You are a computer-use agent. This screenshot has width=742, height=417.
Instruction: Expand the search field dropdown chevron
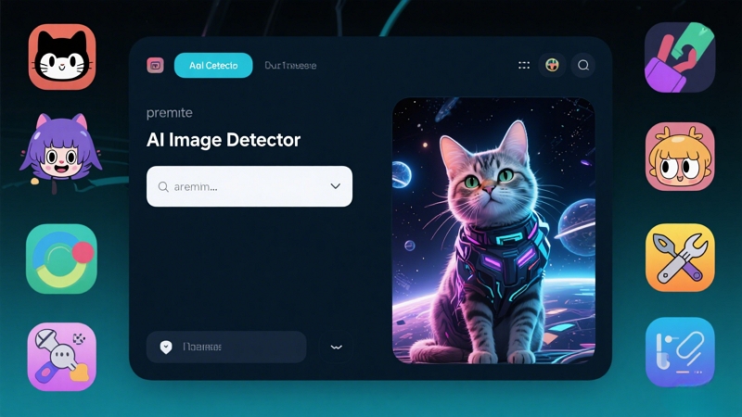336,186
